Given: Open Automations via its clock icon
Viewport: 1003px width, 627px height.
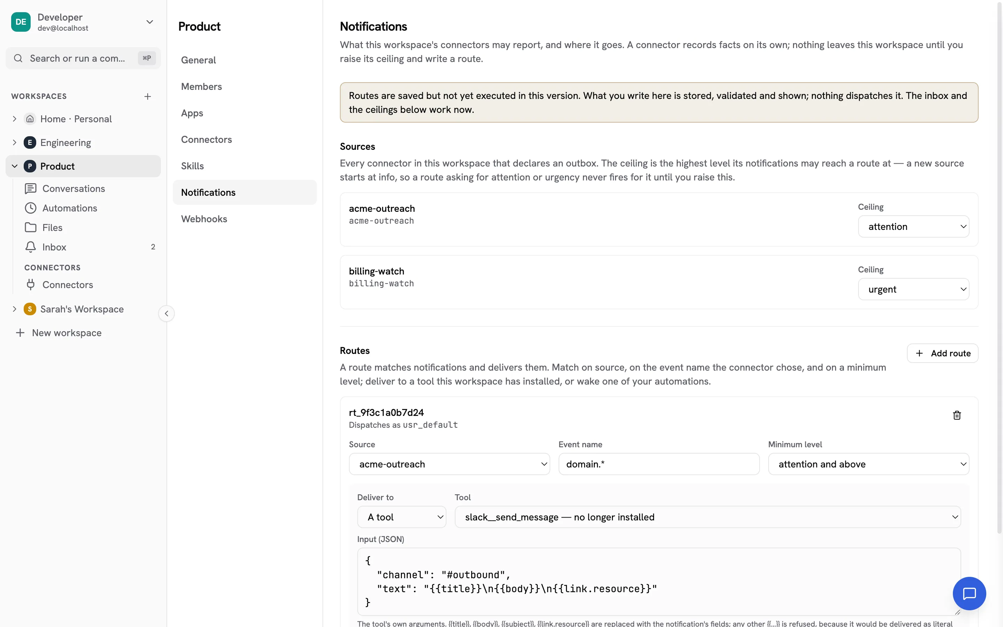Looking at the screenshot, I should coord(31,208).
